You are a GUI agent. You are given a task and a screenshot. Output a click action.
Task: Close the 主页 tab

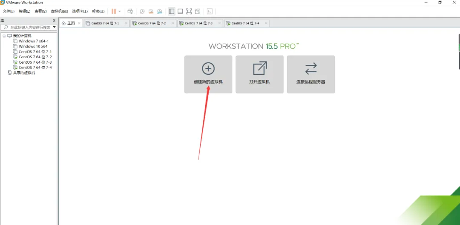[x=79, y=23]
